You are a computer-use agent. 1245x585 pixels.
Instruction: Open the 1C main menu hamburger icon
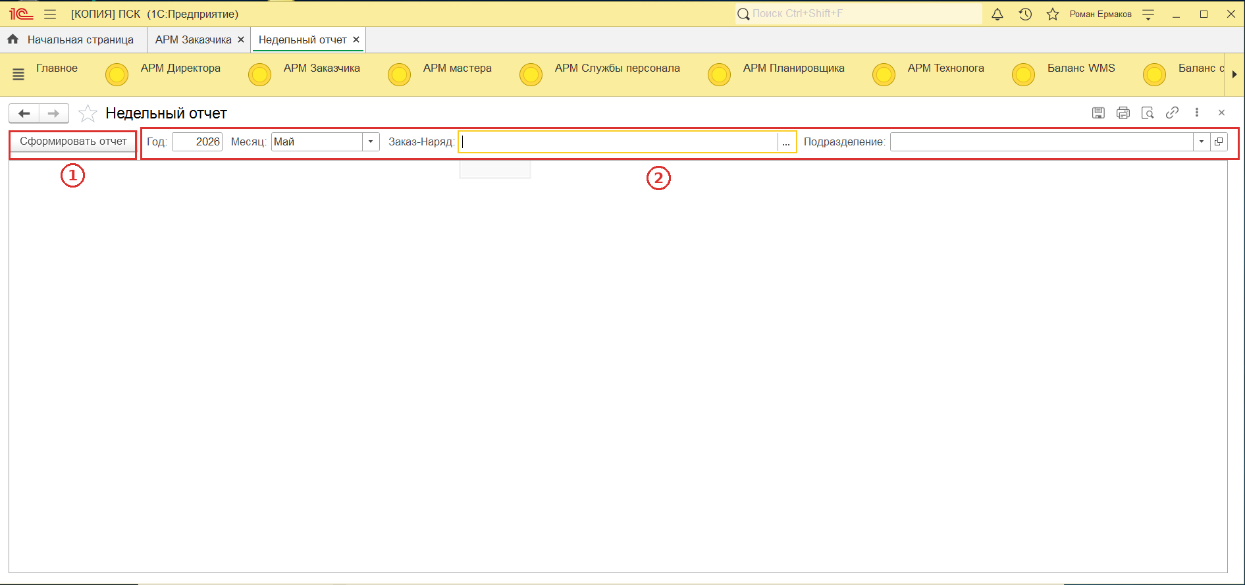[x=50, y=14]
